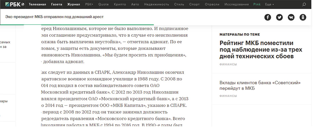Image resolution: width=313 pixels, height=127 pixels.
Task: Share article on VK
Action: (291, 17)
